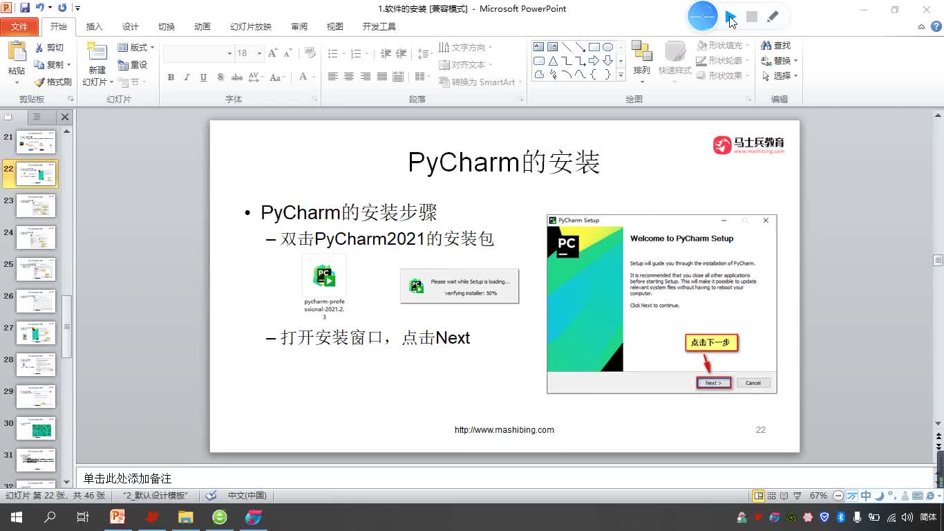Open the 文件 File tab
This screenshot has width=944, height=531.
[19, 26]
